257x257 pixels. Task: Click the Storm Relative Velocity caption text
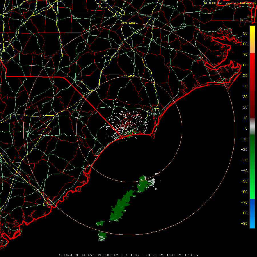128,255
